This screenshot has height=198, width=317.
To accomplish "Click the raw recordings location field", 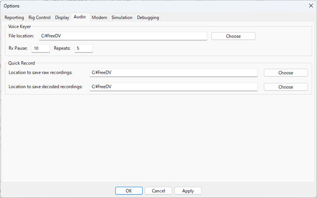I will (x=173, y=73).
